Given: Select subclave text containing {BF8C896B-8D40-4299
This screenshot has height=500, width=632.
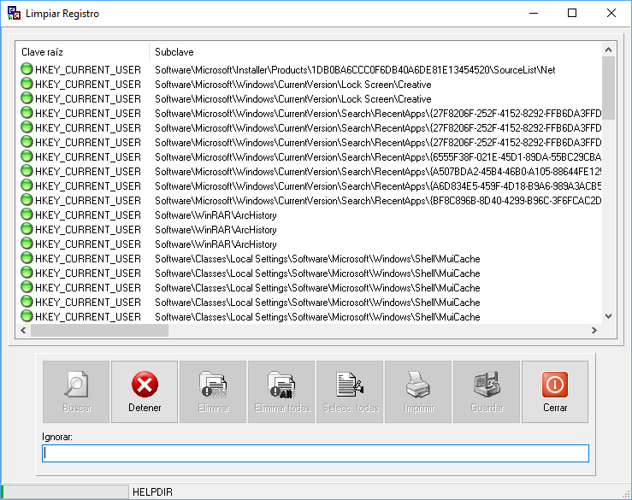Looking at the screenshot, I should click(x=378, y=201).
